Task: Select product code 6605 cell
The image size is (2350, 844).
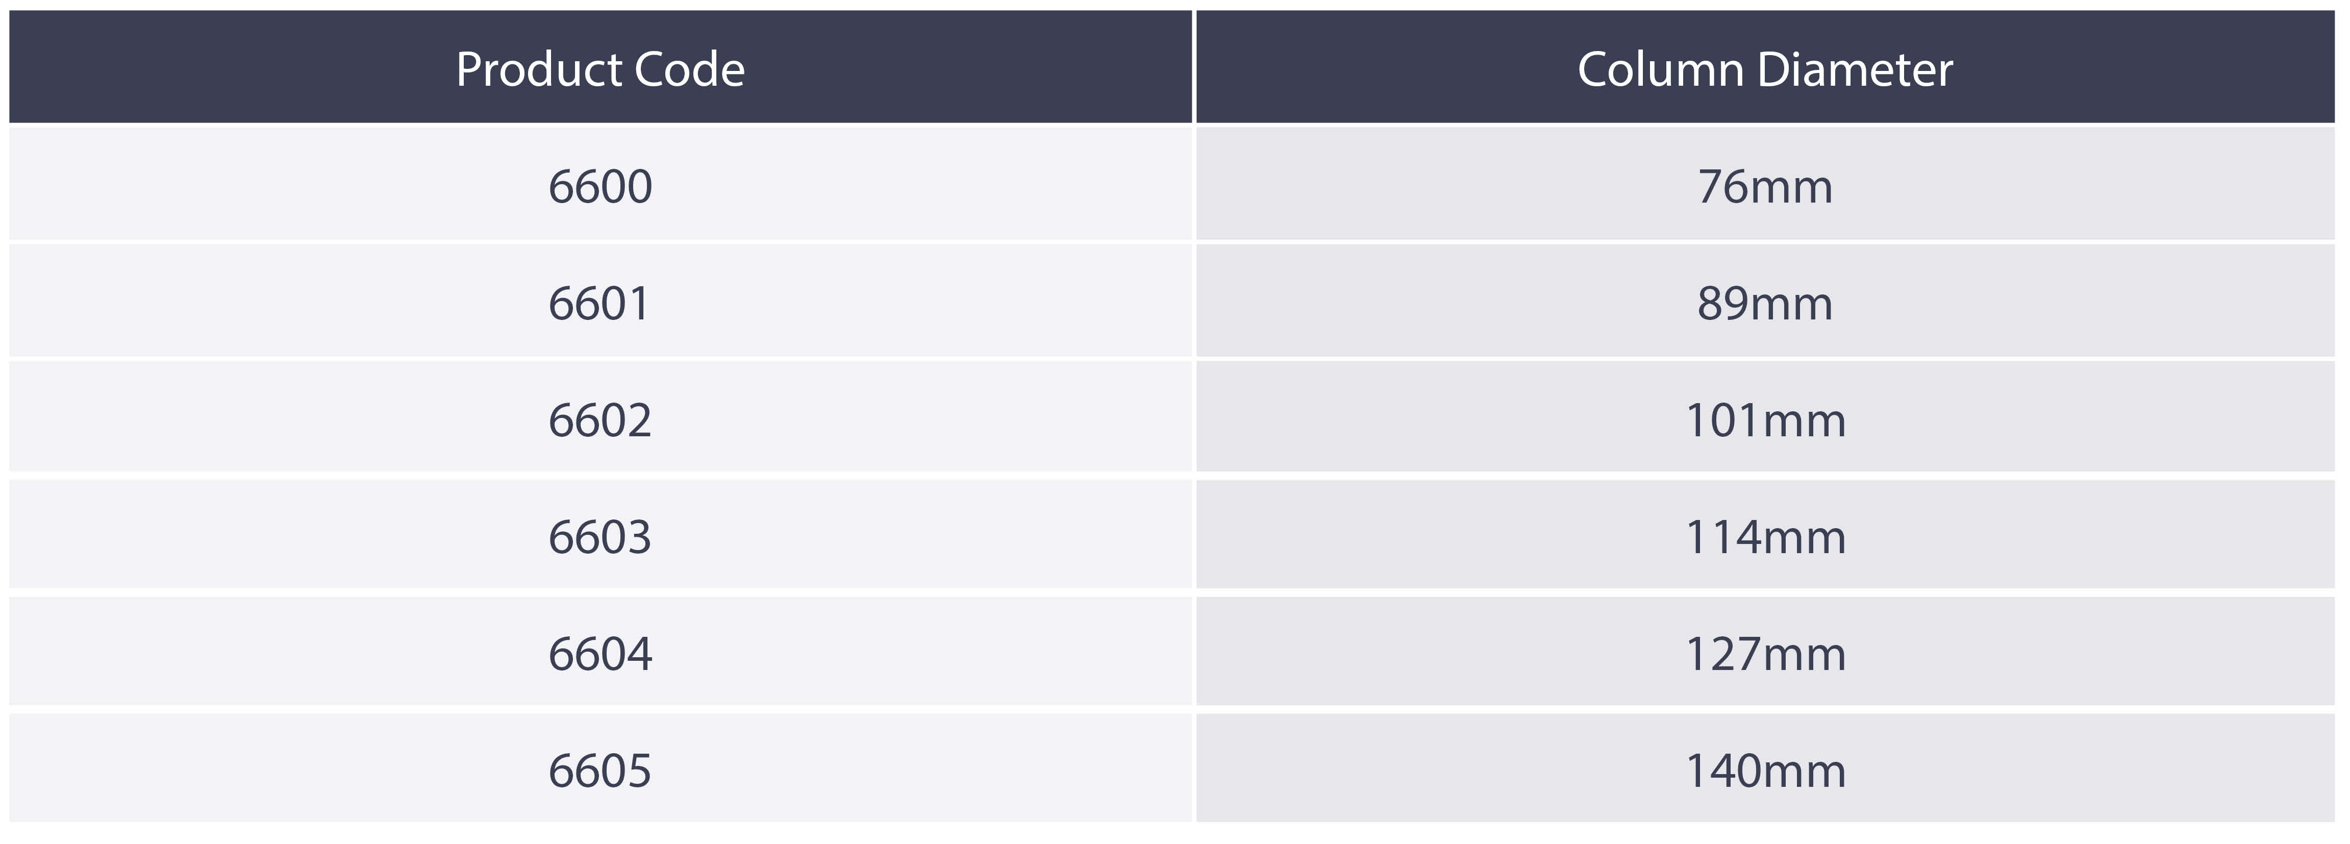Action: tap(601, 767)
